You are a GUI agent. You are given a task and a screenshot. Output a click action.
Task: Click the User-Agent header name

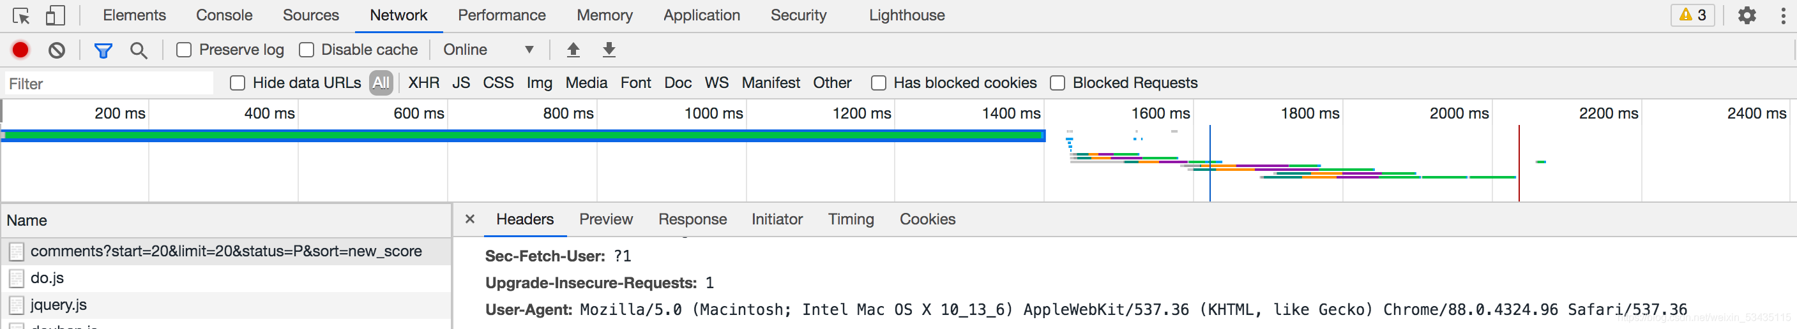529,309
